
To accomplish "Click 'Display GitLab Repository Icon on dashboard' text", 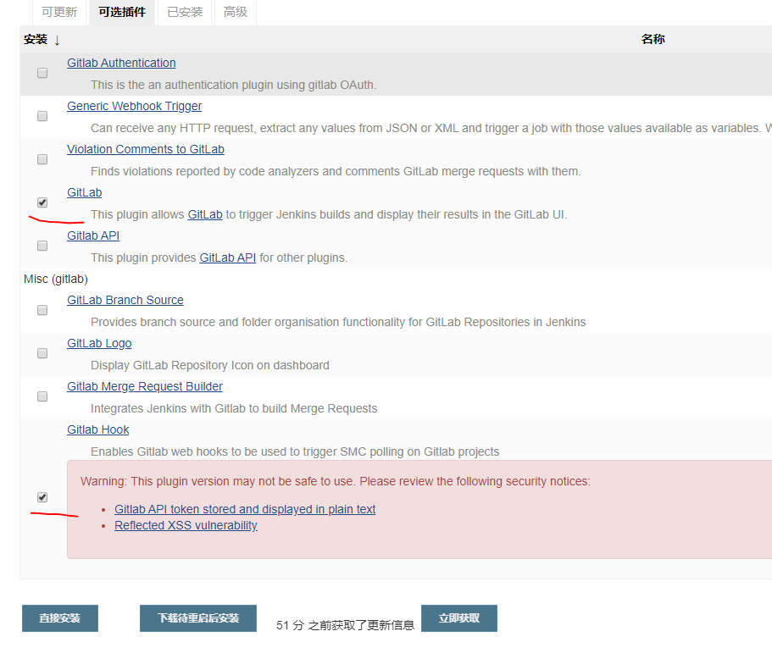I will 210,366.
